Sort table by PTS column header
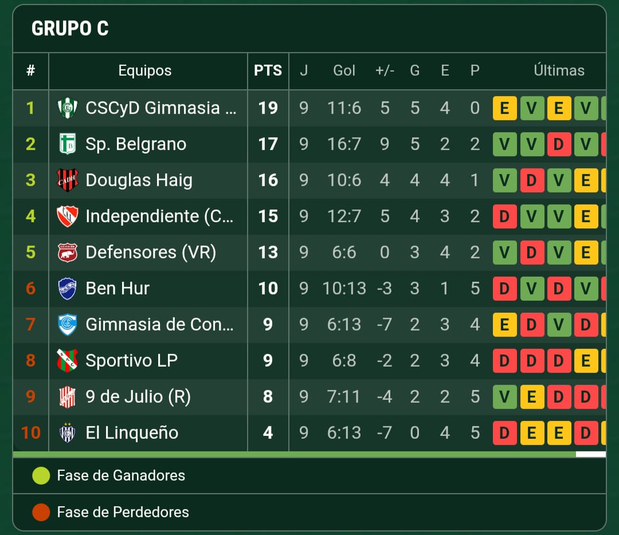Viewport: 619px width, 535px height. (x=268, y=70)
